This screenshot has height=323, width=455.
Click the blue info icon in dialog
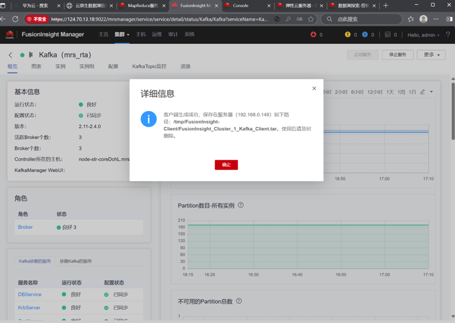pos(148,119)
